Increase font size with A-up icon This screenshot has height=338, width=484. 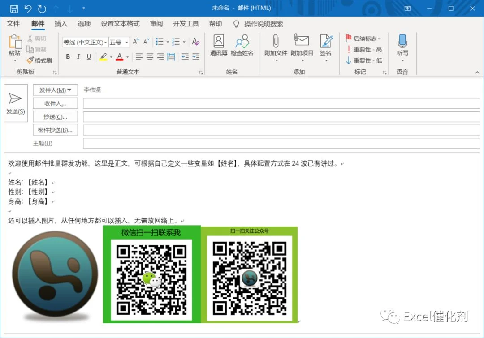(x=136, y=42)
